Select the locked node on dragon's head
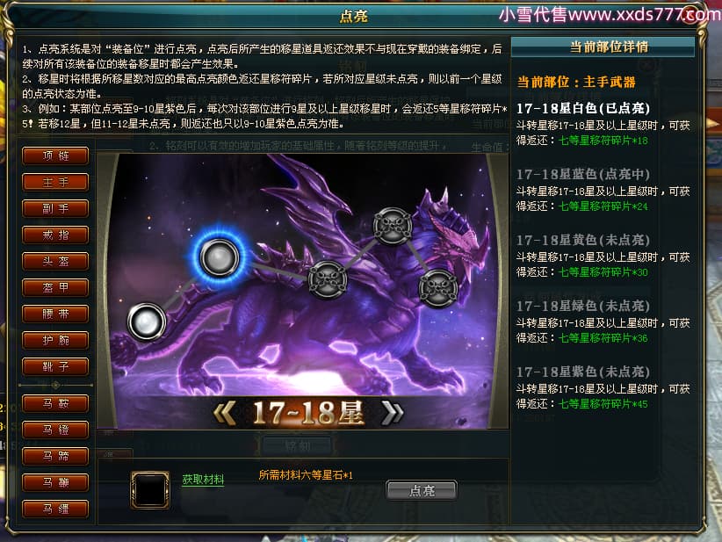722x542 pixels. tap(438, 289)
